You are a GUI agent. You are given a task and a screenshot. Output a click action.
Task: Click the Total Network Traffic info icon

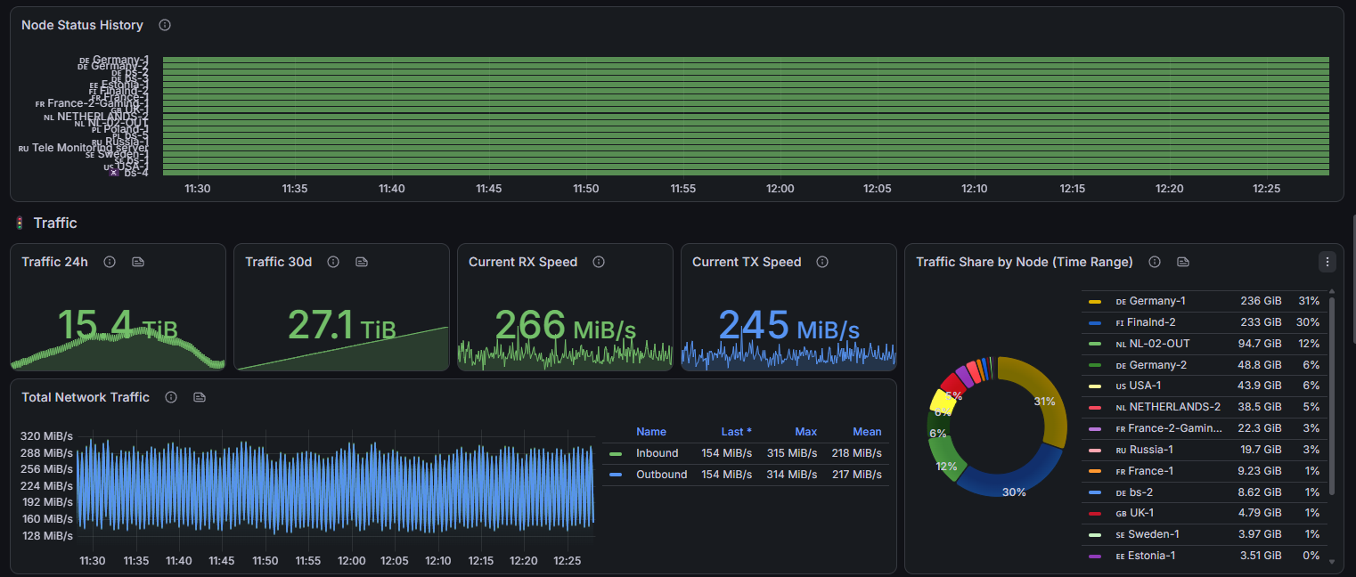pos(171,397)
